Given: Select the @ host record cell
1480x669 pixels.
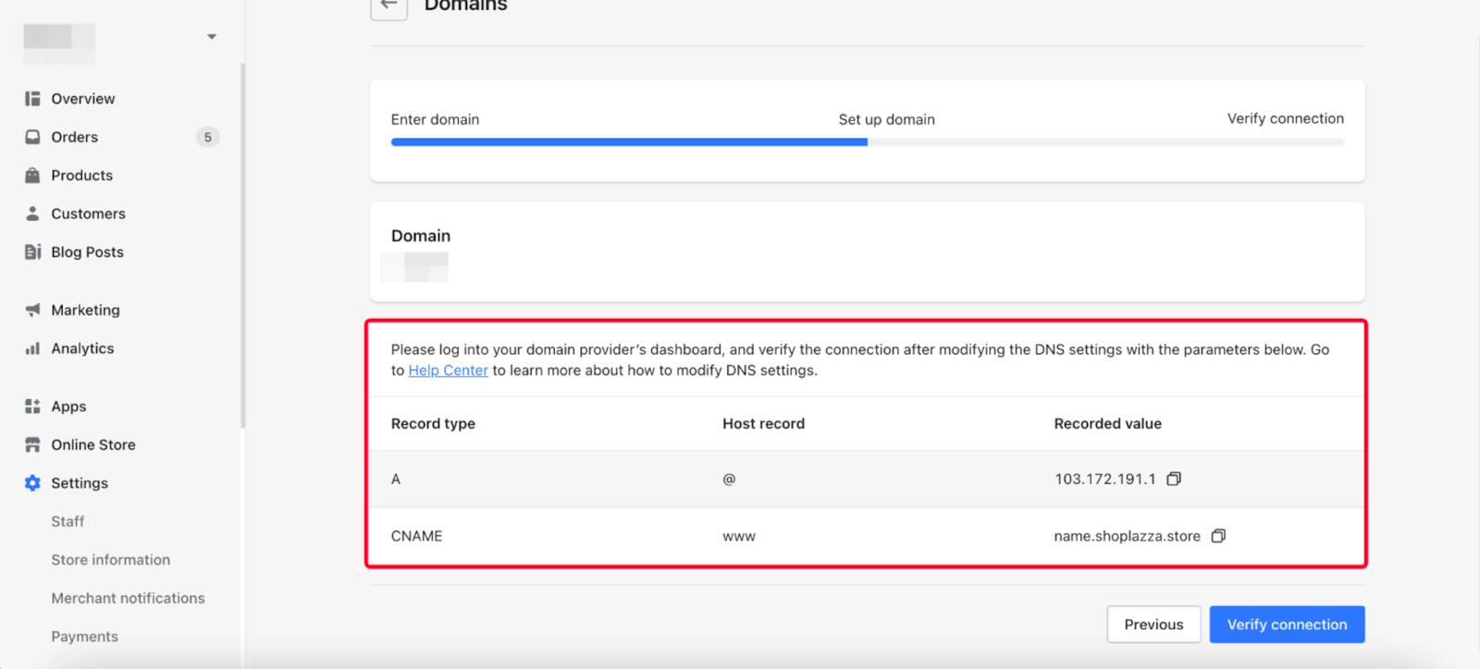Looking at the screenshot, I should point(729,479).
